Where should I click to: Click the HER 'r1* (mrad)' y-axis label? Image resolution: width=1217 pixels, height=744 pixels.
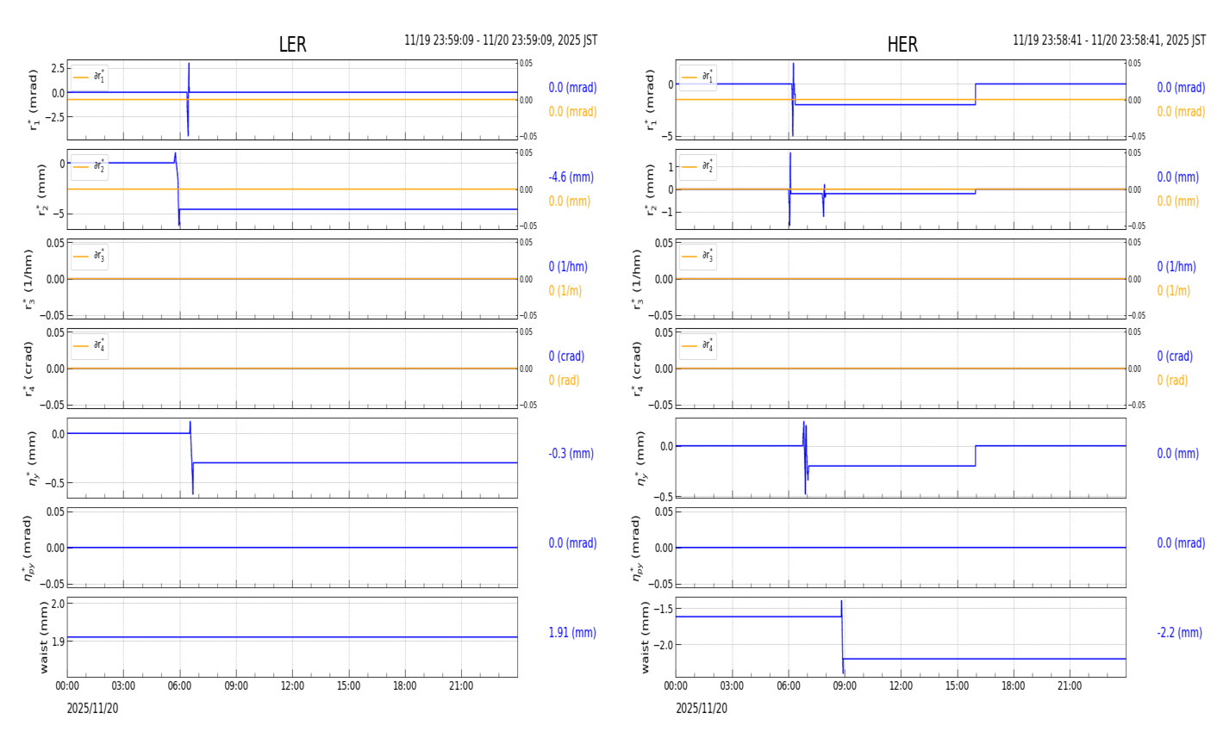coord(650,100)
